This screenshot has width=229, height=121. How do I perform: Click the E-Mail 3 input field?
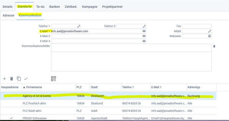[99, 41]
